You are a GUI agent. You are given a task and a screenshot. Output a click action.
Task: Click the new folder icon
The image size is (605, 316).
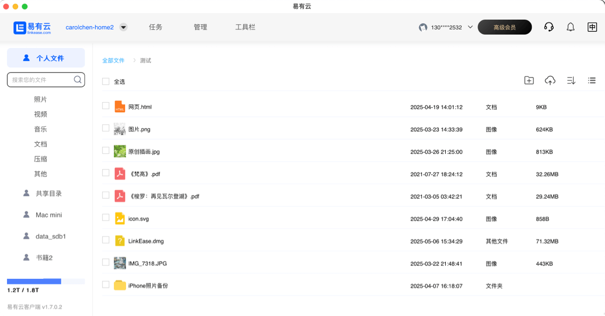(529, 81)
